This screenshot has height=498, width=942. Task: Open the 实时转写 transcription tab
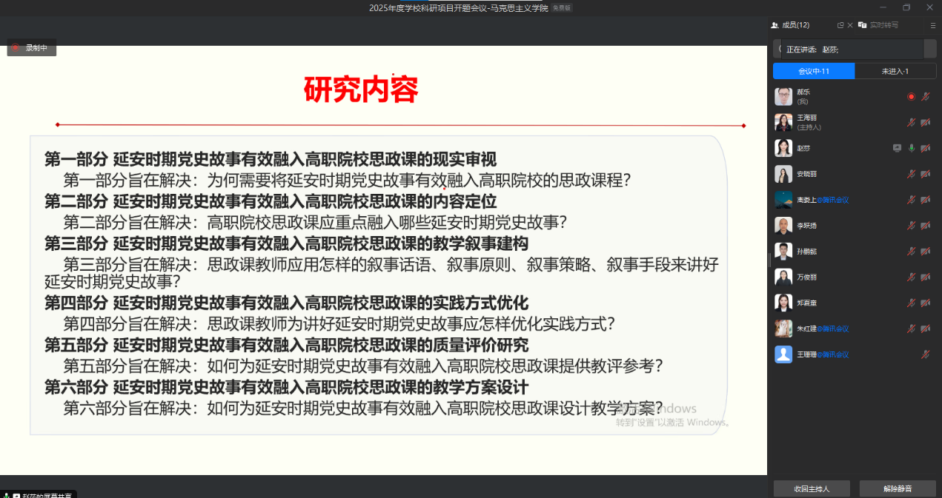pyautogui.click(x=878, y=25)
